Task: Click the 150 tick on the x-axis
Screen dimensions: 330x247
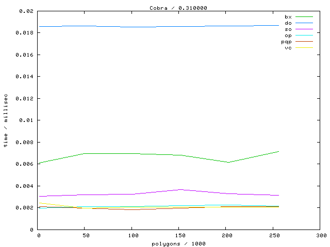Action: click(179, 235)
